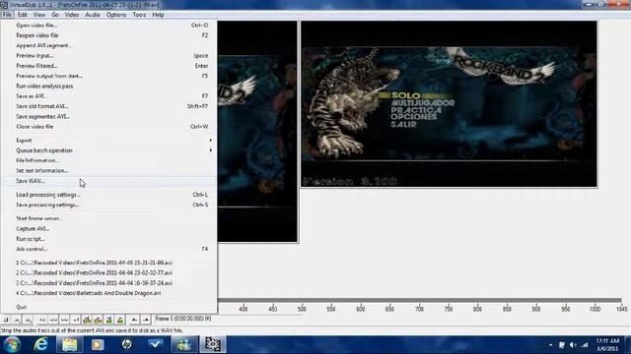Expand the Queue batch operation submenu

tap(108, 150)
